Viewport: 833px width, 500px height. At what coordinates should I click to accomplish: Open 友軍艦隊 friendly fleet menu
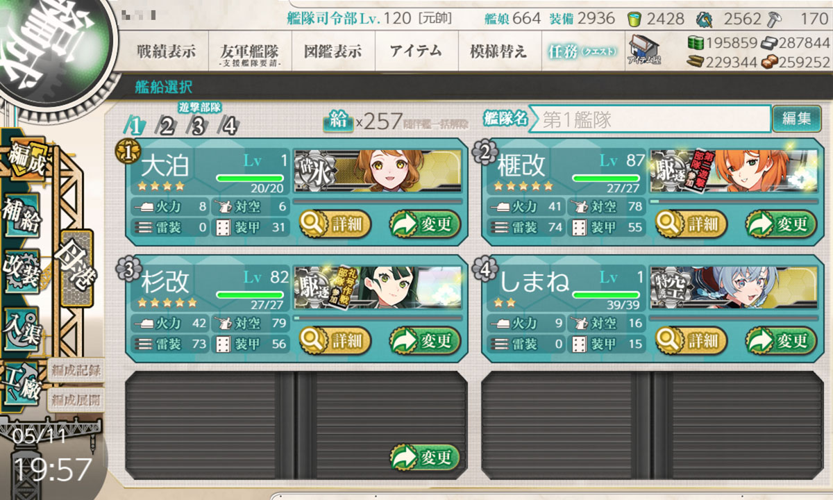pyautogui.click(x=249, y=51)
